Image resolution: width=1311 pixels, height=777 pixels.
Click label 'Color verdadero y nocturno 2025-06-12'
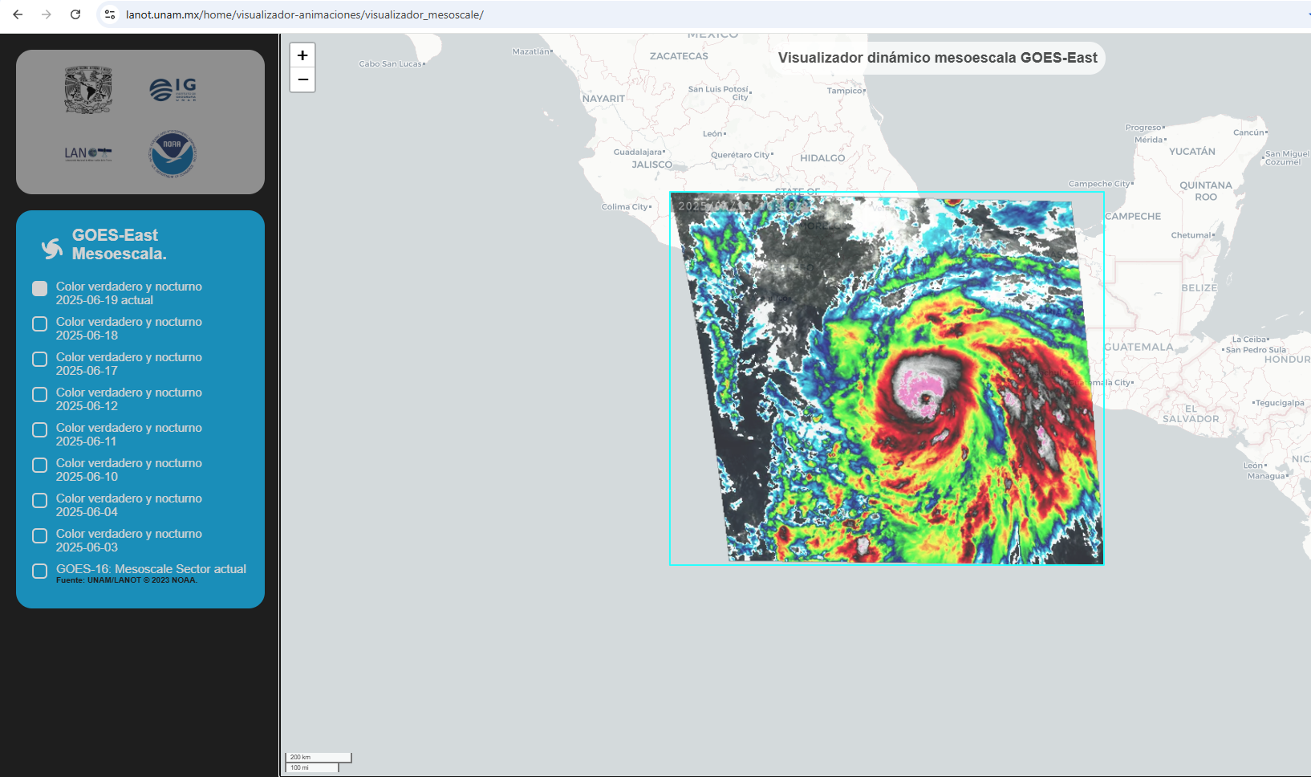(128, 399)
